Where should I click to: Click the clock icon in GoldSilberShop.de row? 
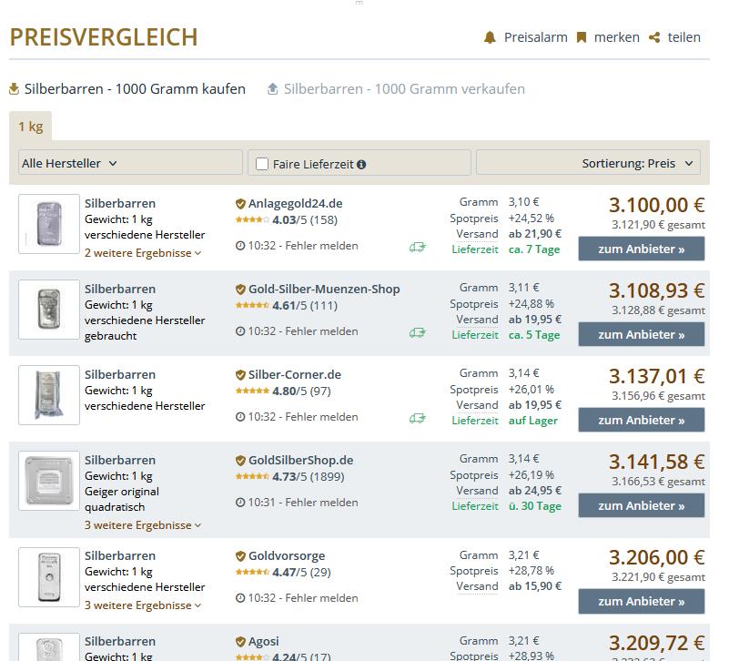click(240, 503)
